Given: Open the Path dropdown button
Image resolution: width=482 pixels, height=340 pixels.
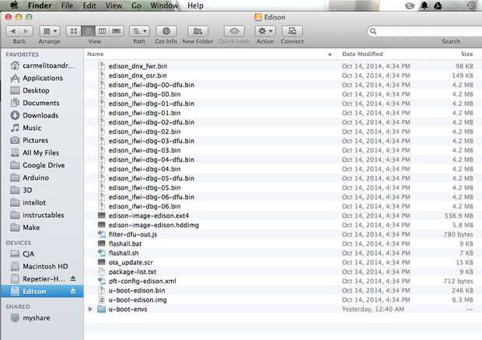Looking at the screenshot, I should coord(139,31).
